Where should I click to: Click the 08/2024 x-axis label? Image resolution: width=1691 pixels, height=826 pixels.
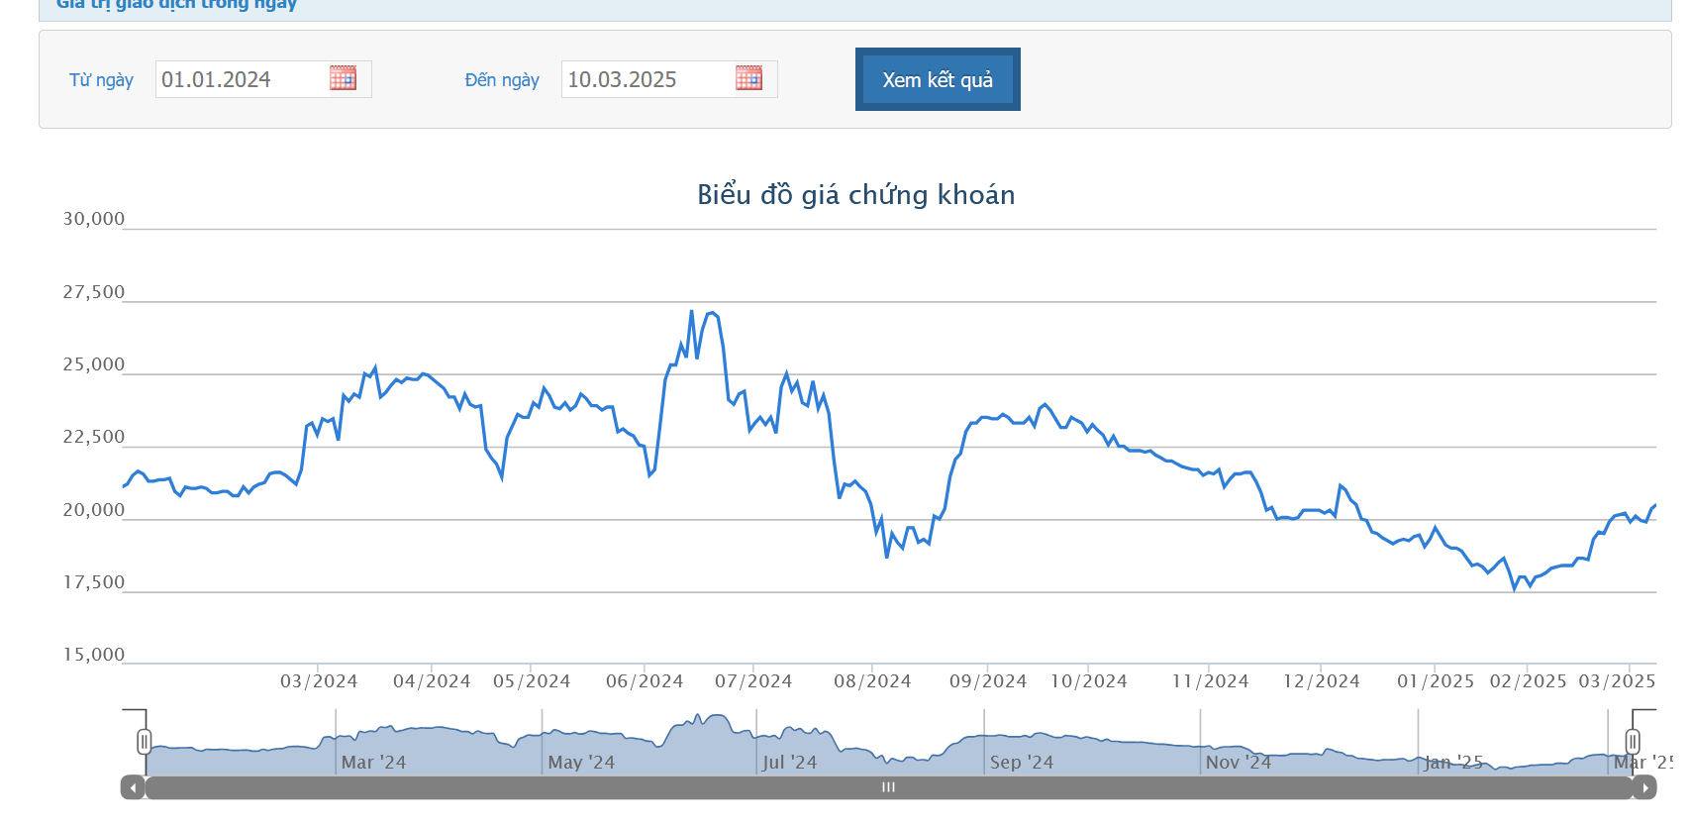[872, 681]
